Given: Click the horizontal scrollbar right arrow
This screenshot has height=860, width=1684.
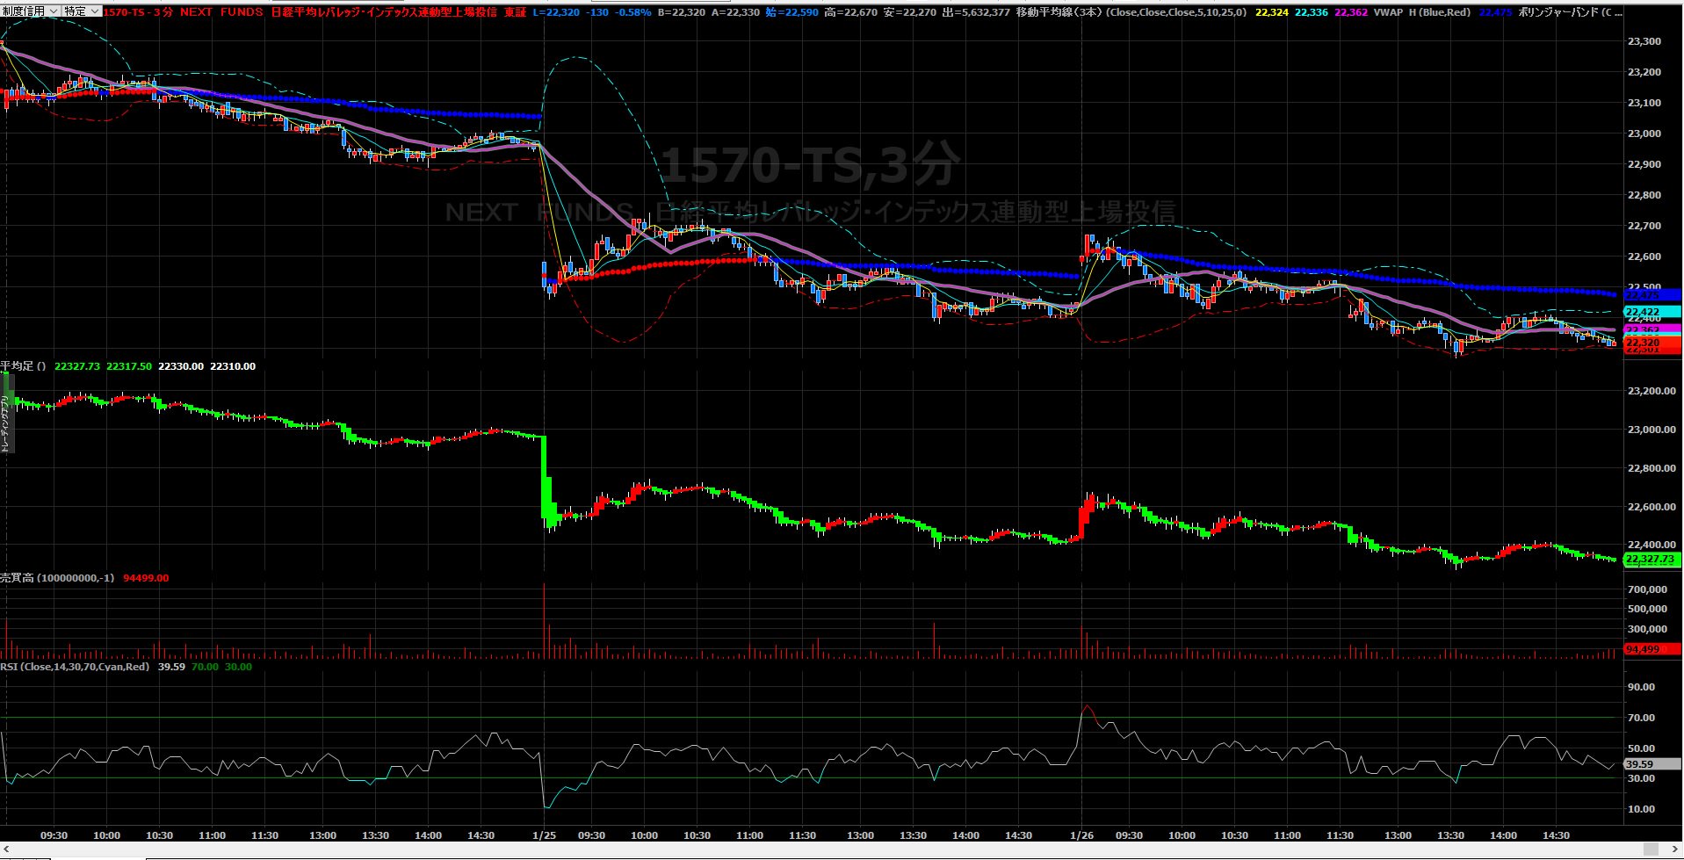Looking at the screenshot, I should (1676, 849).
